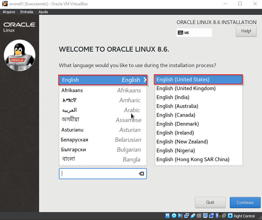Click the USB devices status icon
Image resolution: width=262 pixels, height=220 pixels.
click(193, 216)
